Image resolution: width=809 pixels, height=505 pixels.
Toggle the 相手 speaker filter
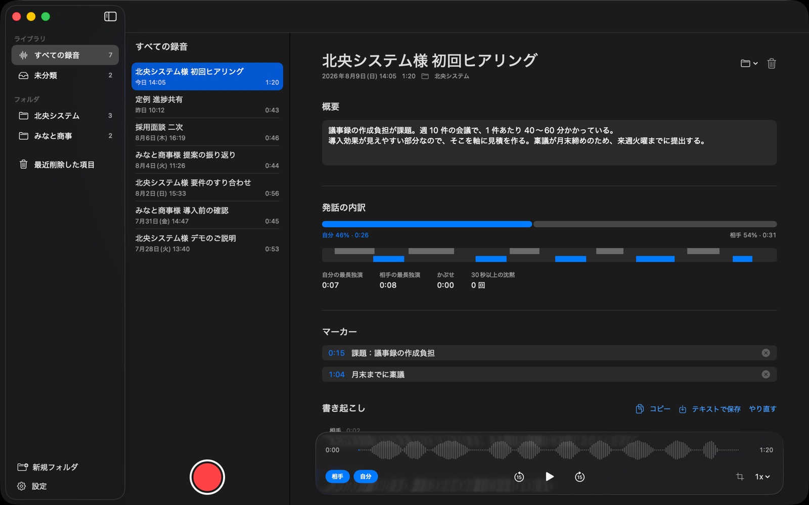[x=337, y=477]
